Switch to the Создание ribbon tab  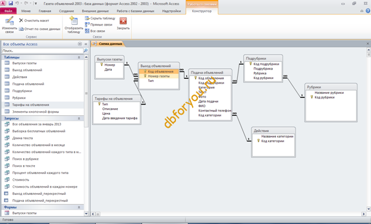point(67,11)
